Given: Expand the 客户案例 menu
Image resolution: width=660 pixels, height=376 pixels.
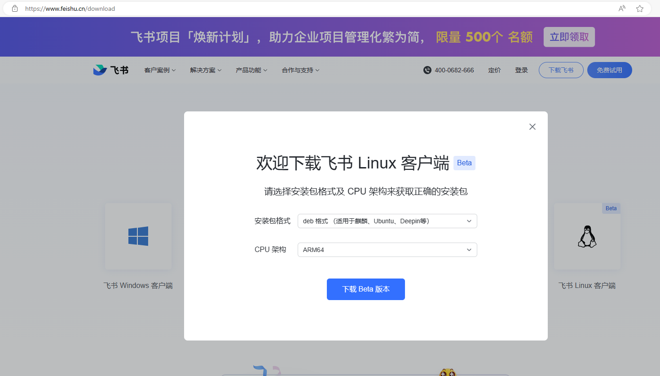Looking at the screenshot, I should 160,70.
